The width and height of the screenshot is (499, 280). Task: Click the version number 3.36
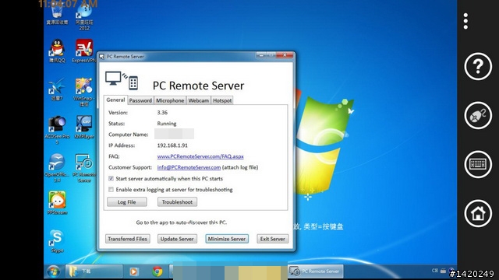162,112
